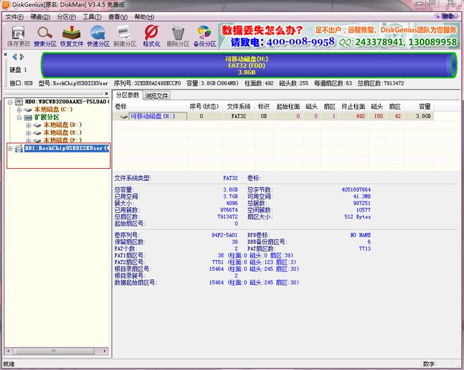Open the 恢复文件 (Recover Files) tool
The height and width of the screenshot is (370, 464).
click(71, 36)
